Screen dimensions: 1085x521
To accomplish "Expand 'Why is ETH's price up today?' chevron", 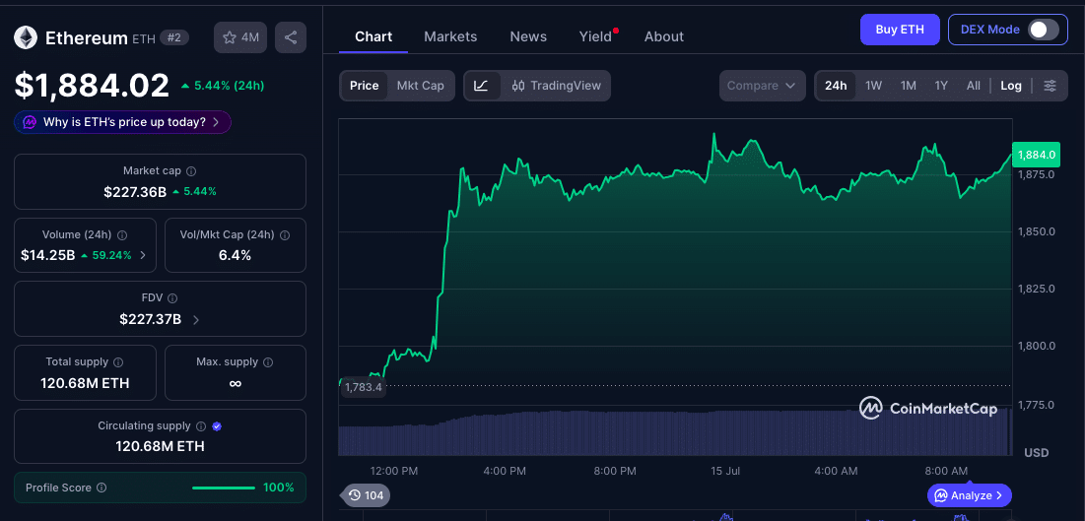I will [216, 122].
